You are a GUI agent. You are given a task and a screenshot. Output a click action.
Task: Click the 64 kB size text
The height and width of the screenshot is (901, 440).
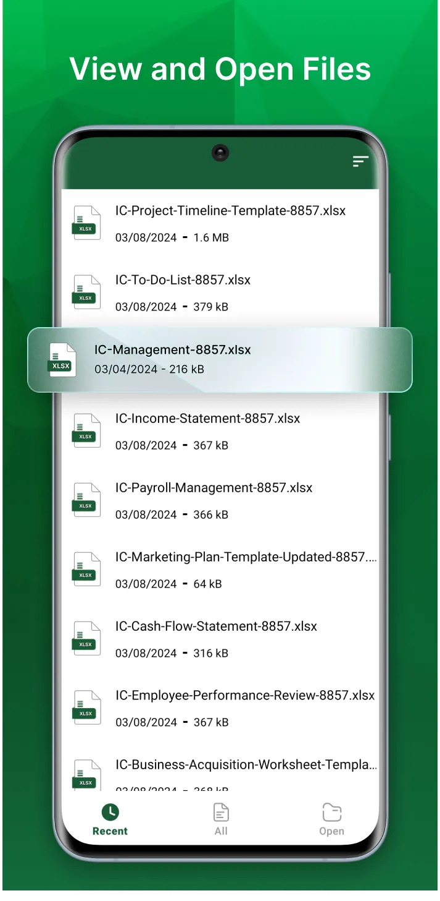207,584
